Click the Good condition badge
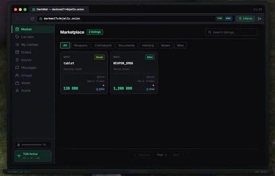The width and height of the screenshot is (275, 176). (x=99, y=57)
